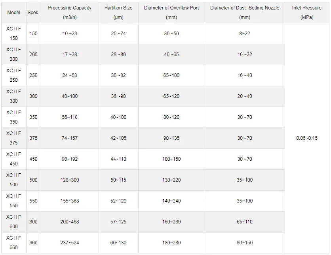Click dust nozzle value 80~150
Screen dimensions: 331x255
(x=244, y=243)
